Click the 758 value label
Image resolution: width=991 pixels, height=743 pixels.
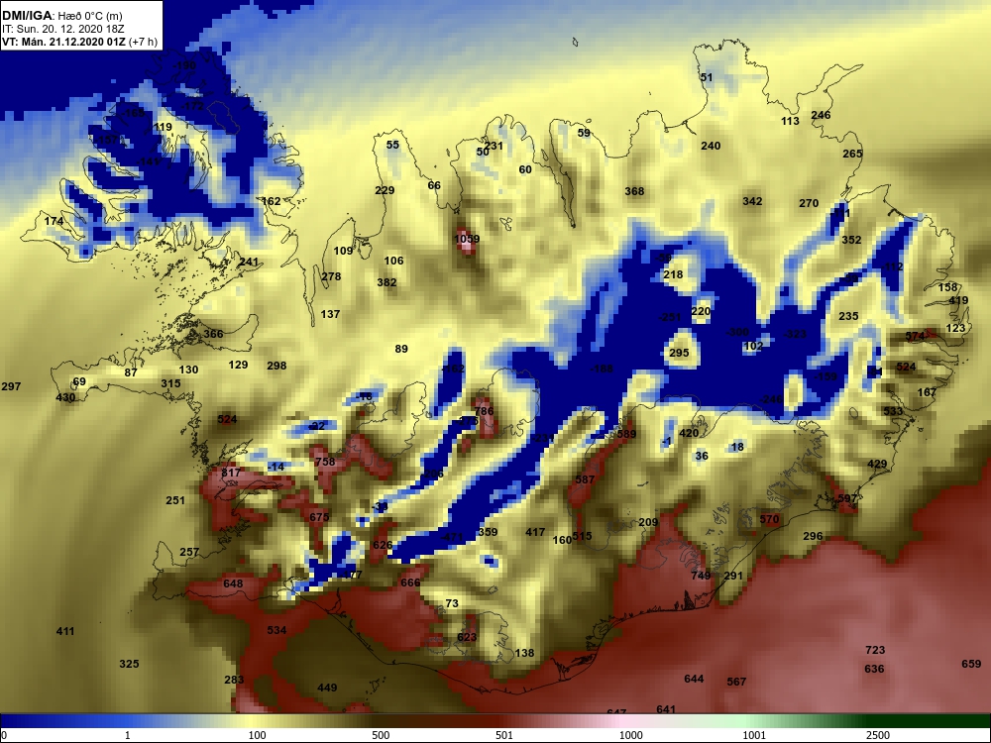pyautogui.click(x=325, y=462)
